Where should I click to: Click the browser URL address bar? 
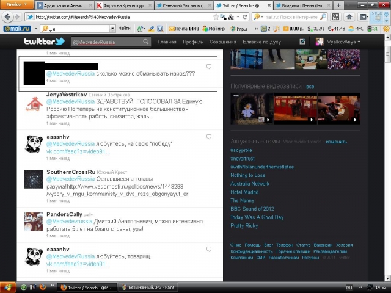pyautogui.click(x=123, y=17)
